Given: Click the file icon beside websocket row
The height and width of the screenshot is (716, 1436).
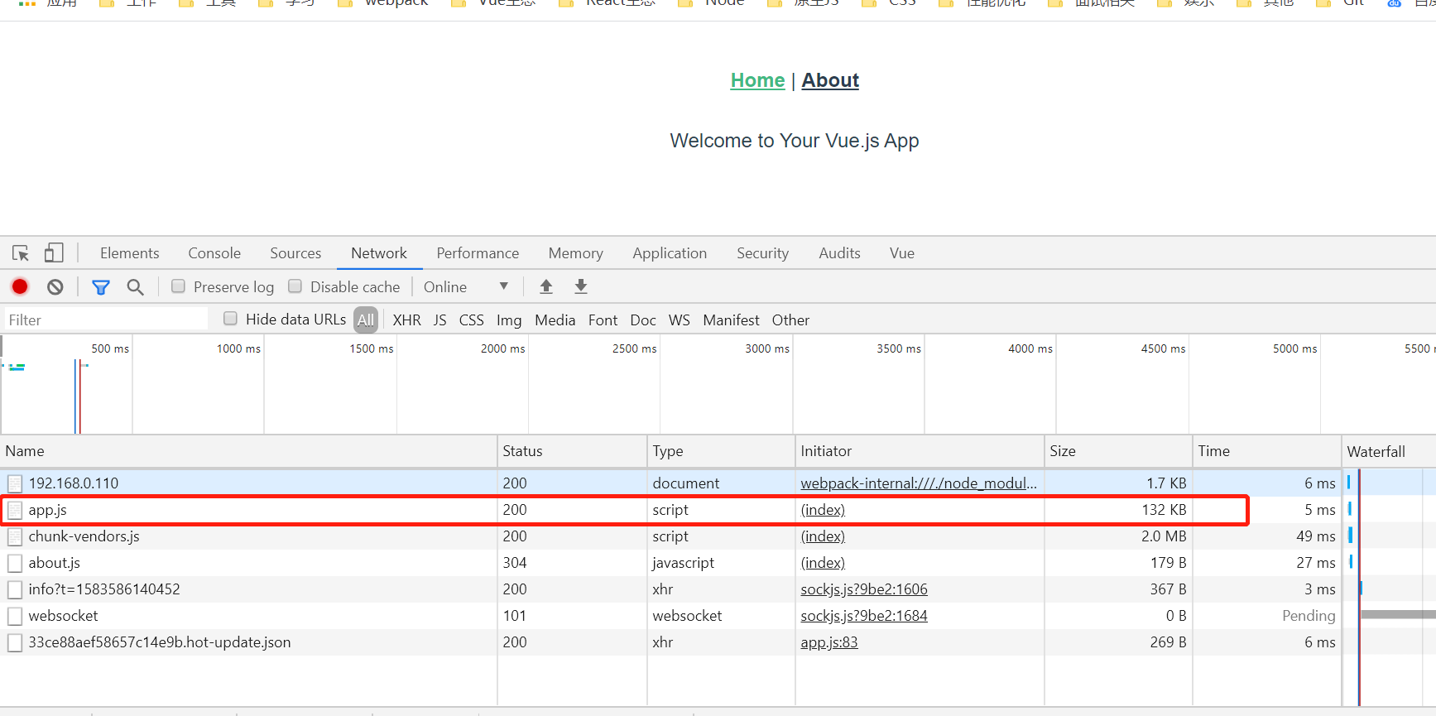Looking at the screenshot, I should click(x=15, y=617).
